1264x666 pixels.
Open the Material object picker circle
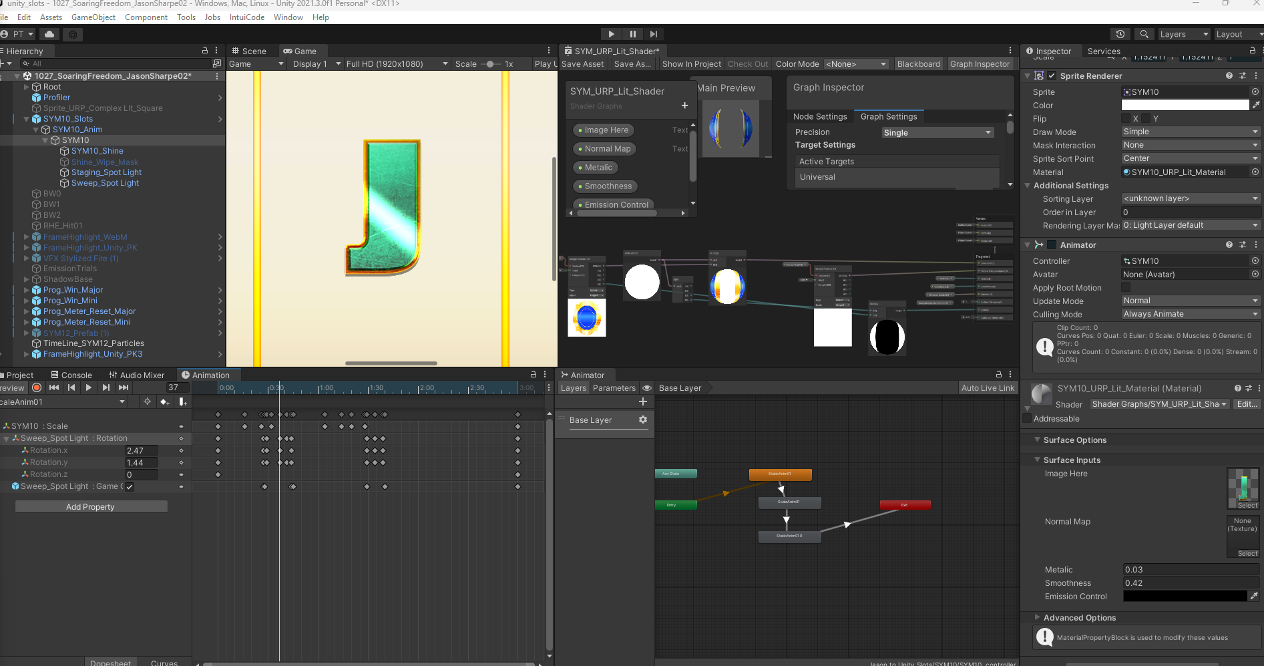coord(1255,172)
